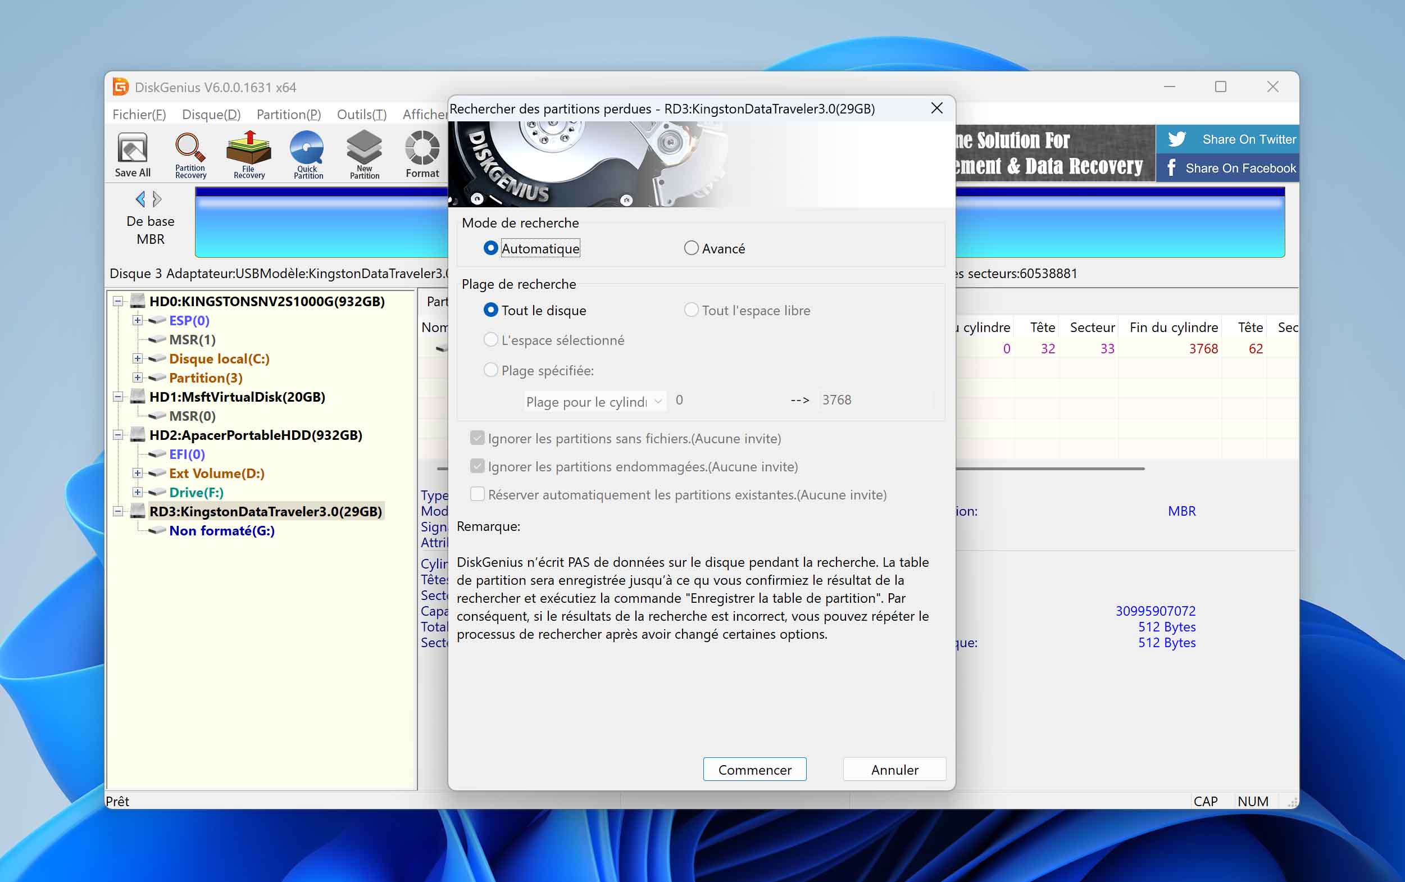Click the Format toolbar icon
The image size is (1405, 882).
pyautogui.click(x=422, y=154)
